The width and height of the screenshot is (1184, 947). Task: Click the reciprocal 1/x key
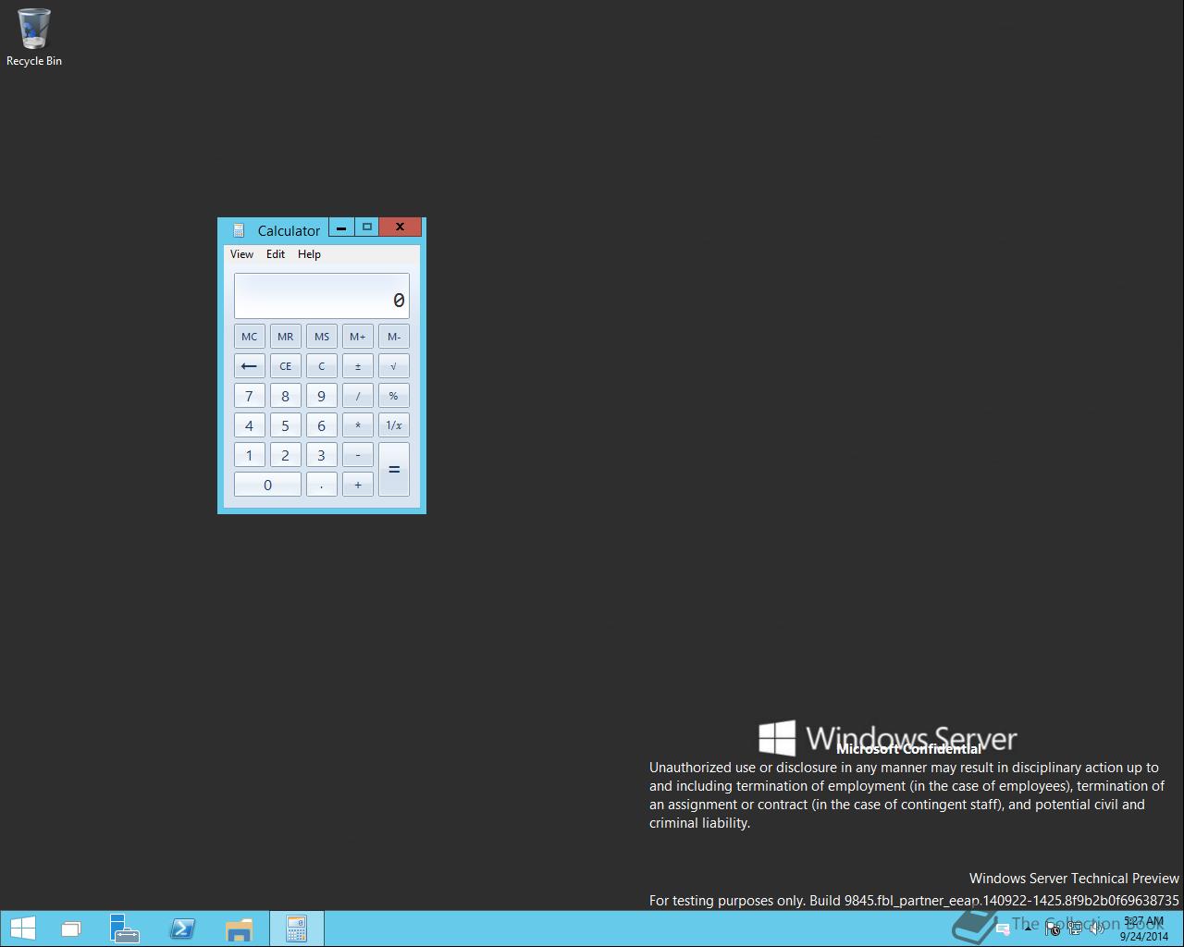pyautogui.click(x=393, y=425)
